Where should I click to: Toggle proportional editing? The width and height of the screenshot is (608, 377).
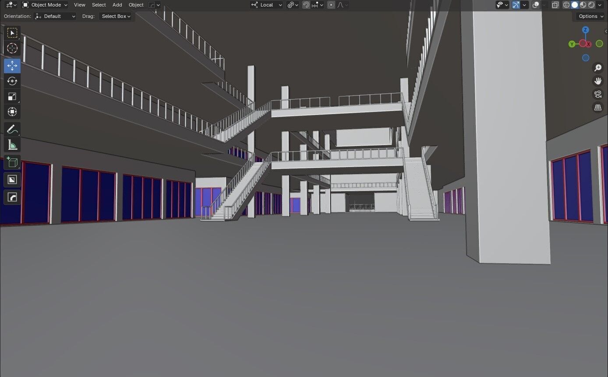click(x=331, y=5)
